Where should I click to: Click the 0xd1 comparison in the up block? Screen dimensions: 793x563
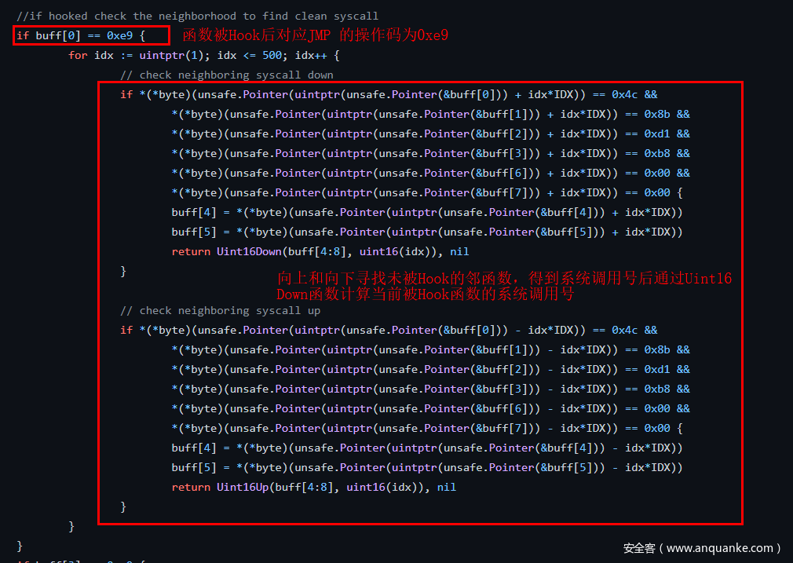[x=656, y=369]
